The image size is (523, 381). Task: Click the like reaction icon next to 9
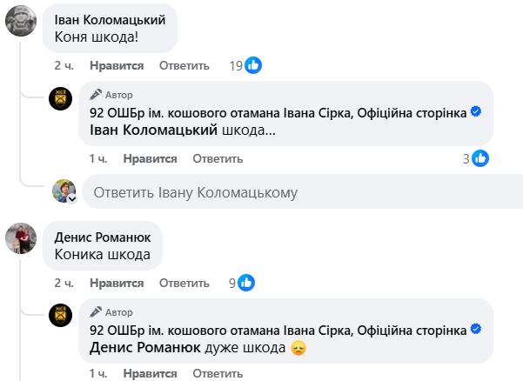246,283
